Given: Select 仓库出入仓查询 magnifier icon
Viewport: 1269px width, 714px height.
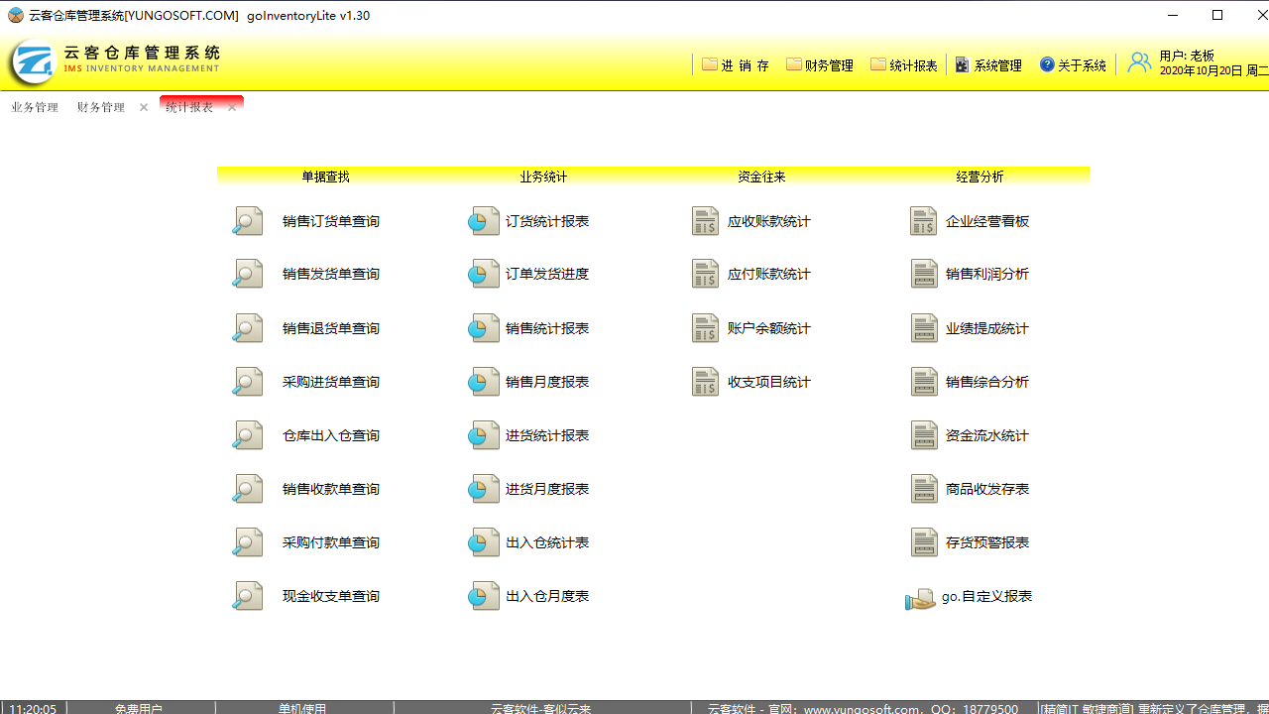Looking at the screenshot, I should click(x=247, y=434).
